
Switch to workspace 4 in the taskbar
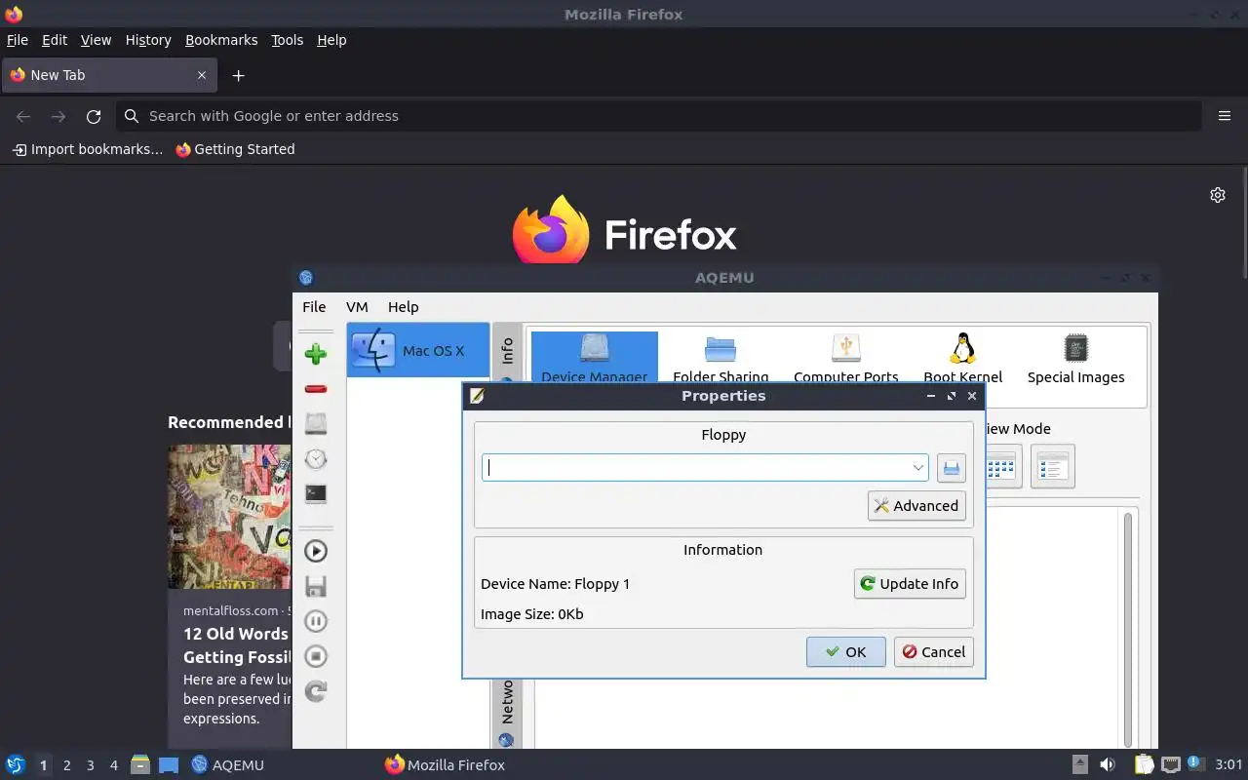click(114, 765)
